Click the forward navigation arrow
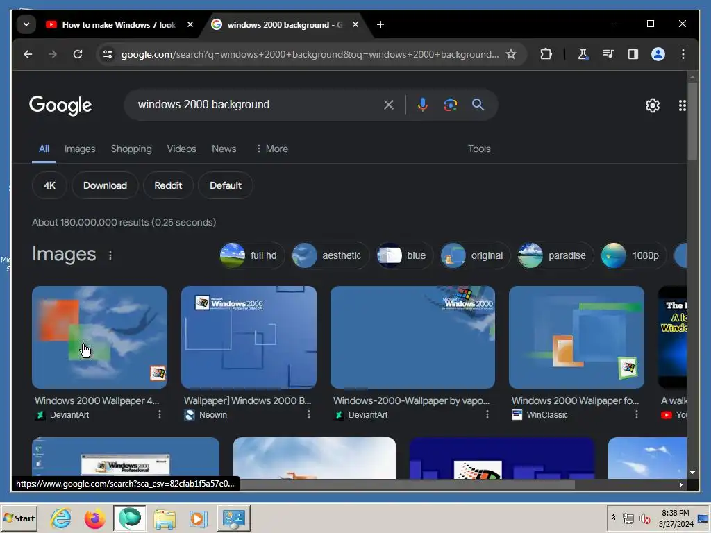The image size is (711, 533). coord(53,54)
